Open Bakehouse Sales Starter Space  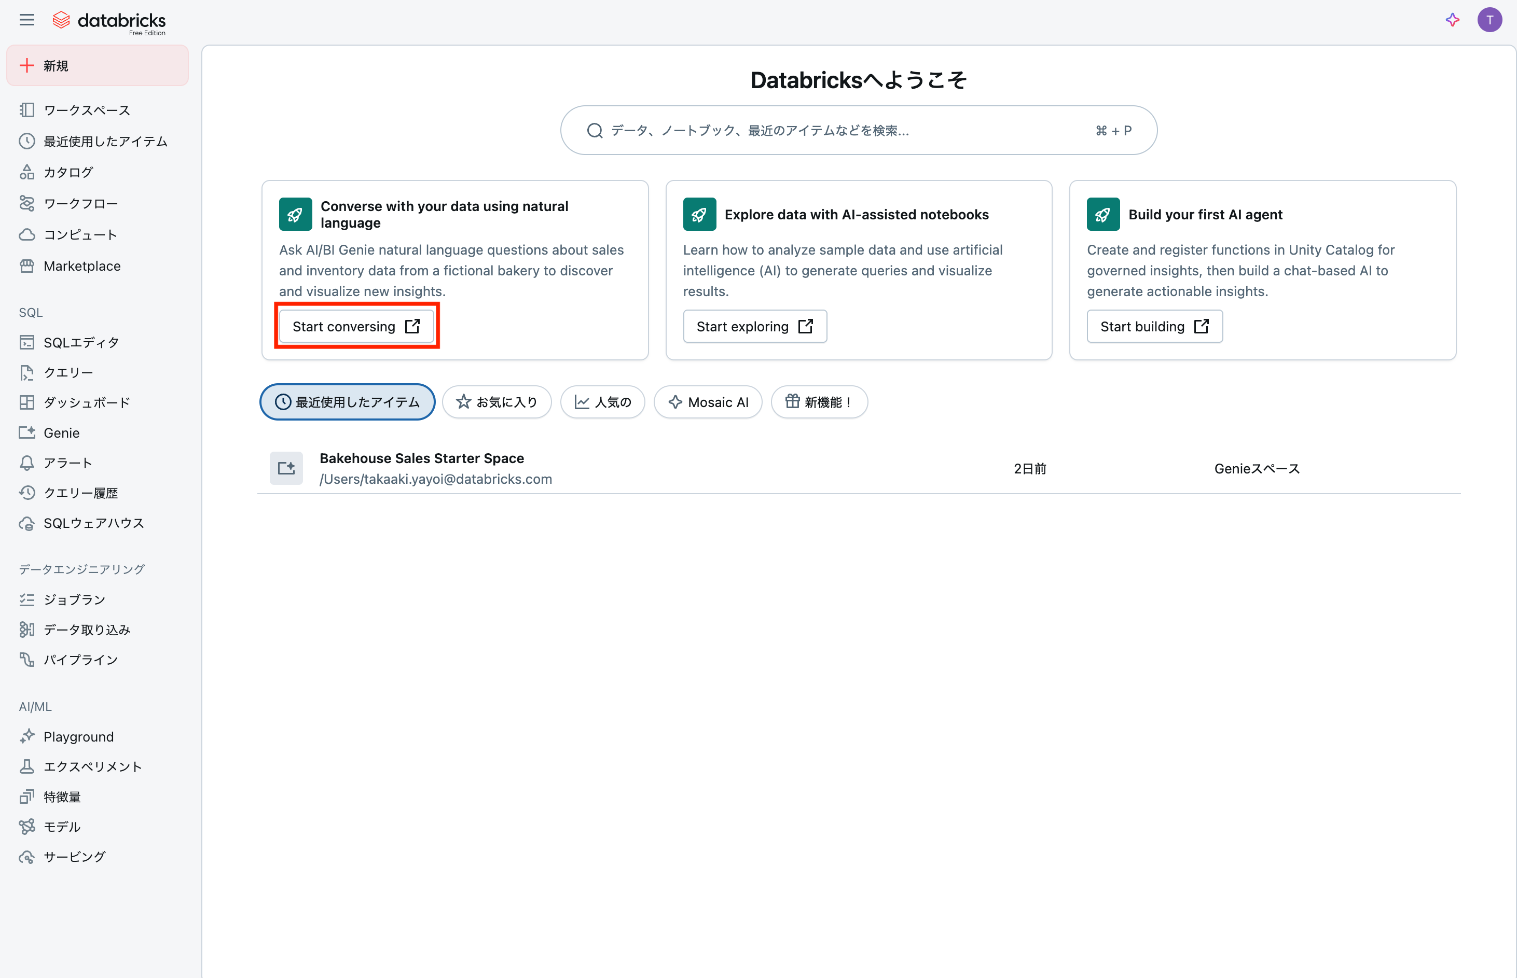click(422, 458)
